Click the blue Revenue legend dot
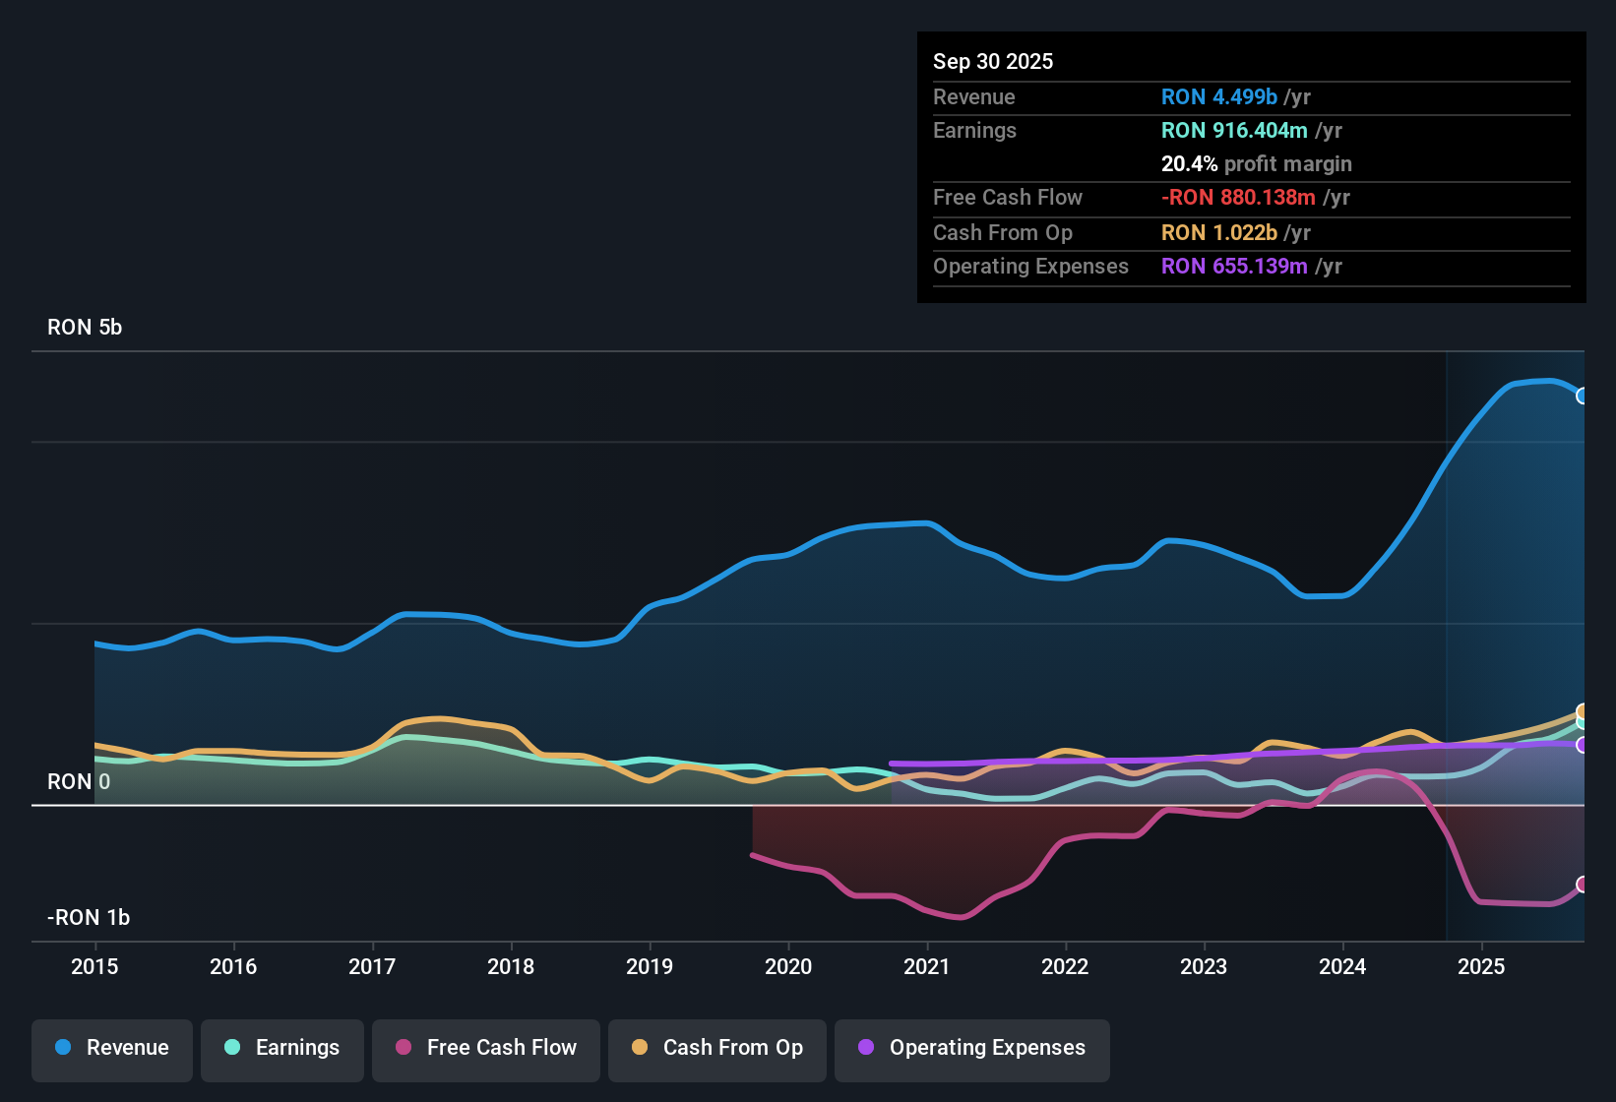The width and height of the screenshot is (1616, 1102). point(64,1048)
